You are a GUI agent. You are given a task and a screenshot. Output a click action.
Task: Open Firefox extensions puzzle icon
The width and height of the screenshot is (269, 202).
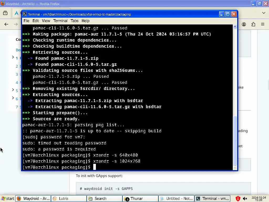pyautogui.click(x=253, y=24)
